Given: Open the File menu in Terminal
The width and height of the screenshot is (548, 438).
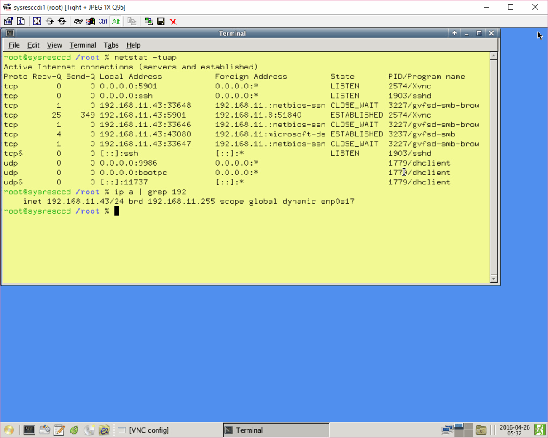Looking at the screenshot, I should pyautogui.click(x=14, y=45).
